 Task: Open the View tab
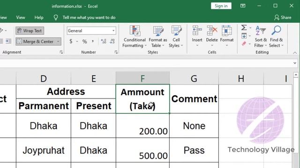coord(21,18)
